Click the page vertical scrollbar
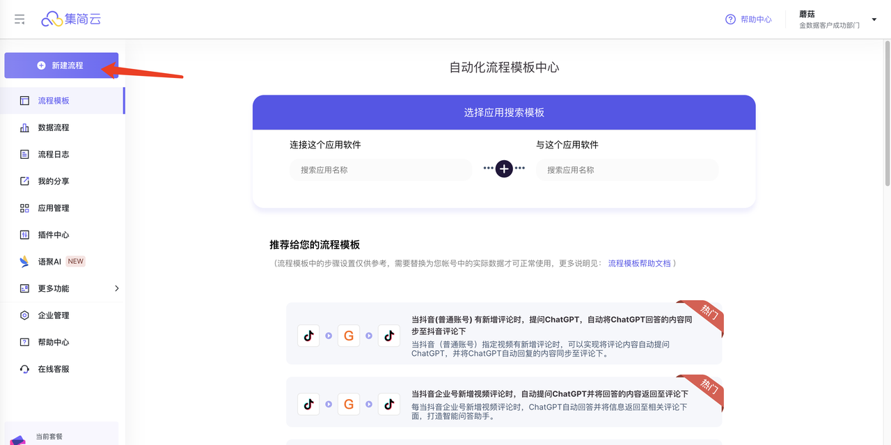Viewport: 891px width, 445px height. click(888, 115)
